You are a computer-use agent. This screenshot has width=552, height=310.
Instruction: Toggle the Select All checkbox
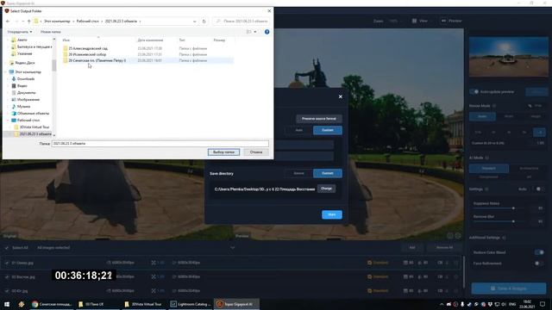pos(7,248)
